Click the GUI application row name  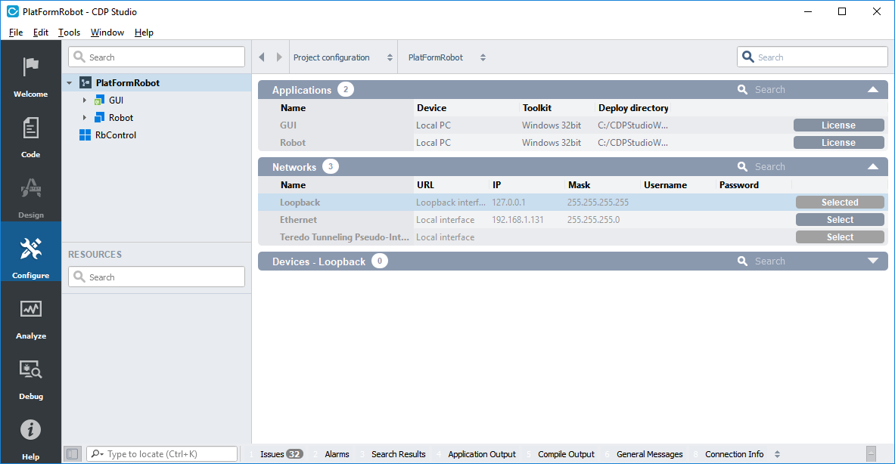tap(288, 125)
